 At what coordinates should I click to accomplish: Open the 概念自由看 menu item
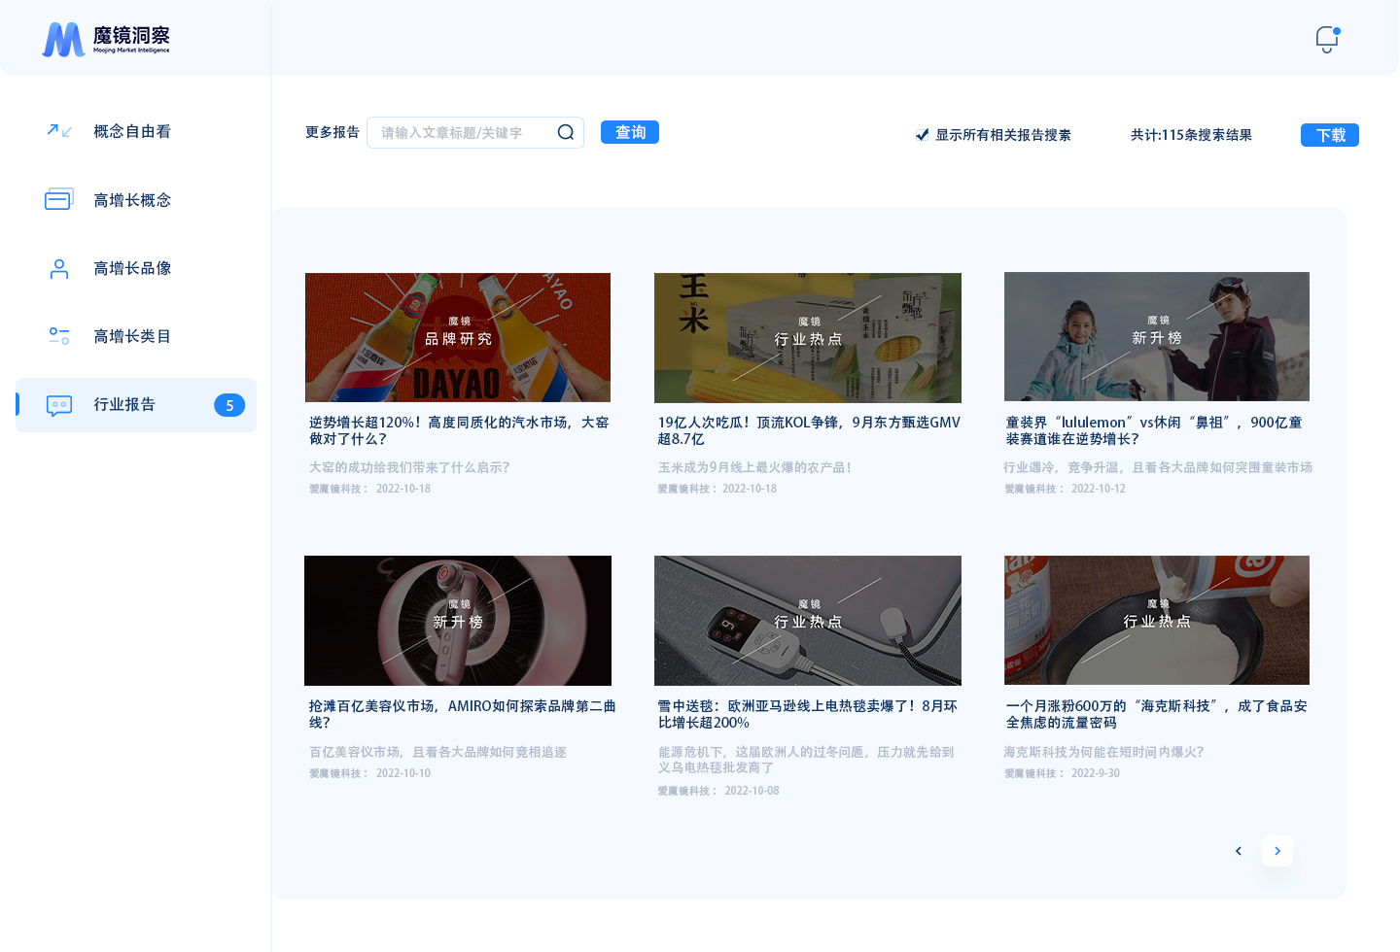[x=132, y=131]
